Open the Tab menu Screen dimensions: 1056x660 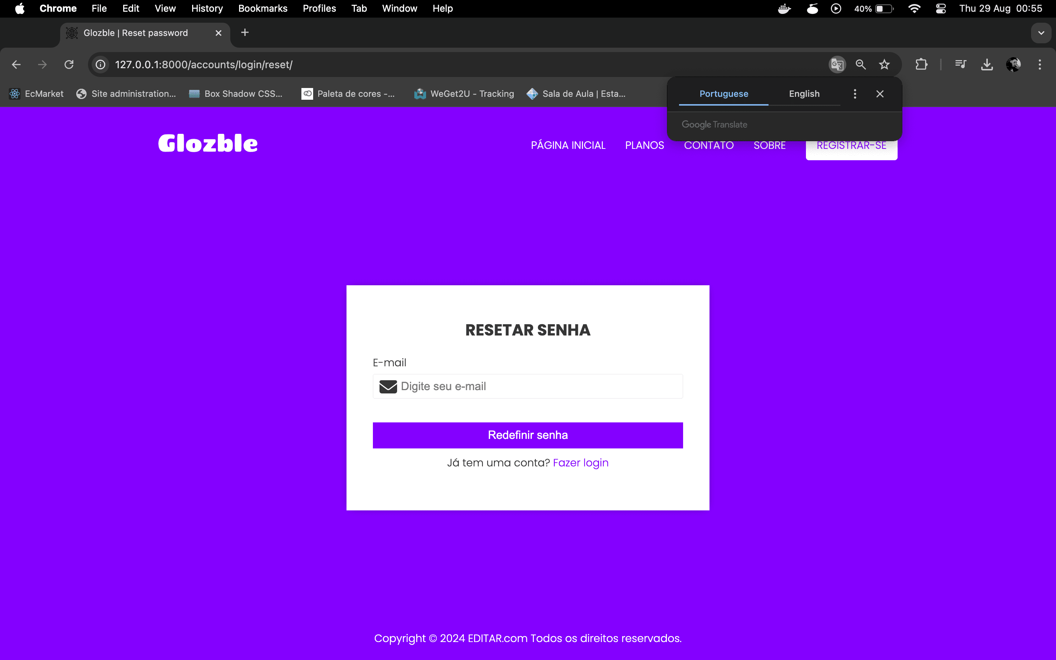pos(359,9)
